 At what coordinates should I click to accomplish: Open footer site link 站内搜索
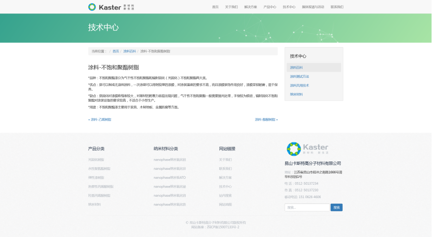226,196
